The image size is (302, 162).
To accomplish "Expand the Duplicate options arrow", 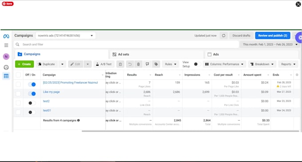I will (x=62, y=64).
